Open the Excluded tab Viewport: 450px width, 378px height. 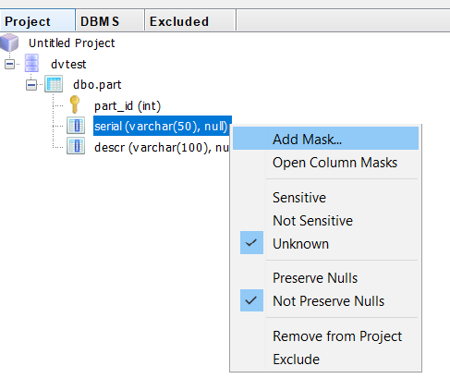click(x=190, y=20)
